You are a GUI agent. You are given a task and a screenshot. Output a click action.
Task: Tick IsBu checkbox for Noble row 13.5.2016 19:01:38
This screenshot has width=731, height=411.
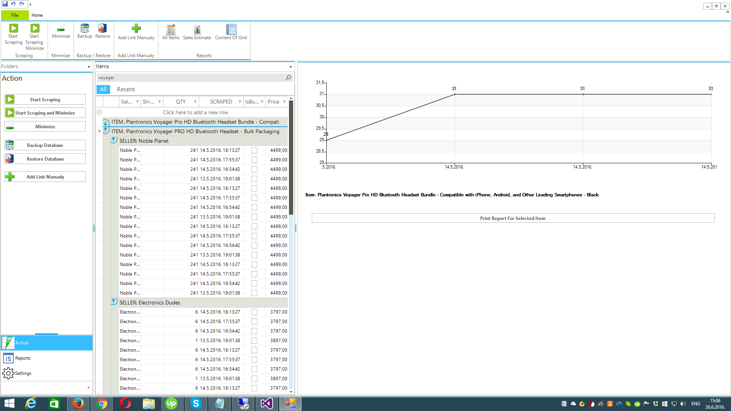tap(254, 179)
